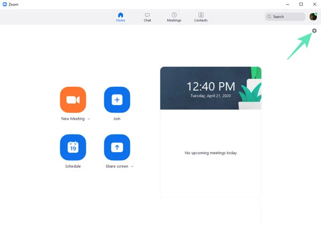The image size is (321, 226).
Task: Click inside the Search field
Action: (x=286, y=17)
